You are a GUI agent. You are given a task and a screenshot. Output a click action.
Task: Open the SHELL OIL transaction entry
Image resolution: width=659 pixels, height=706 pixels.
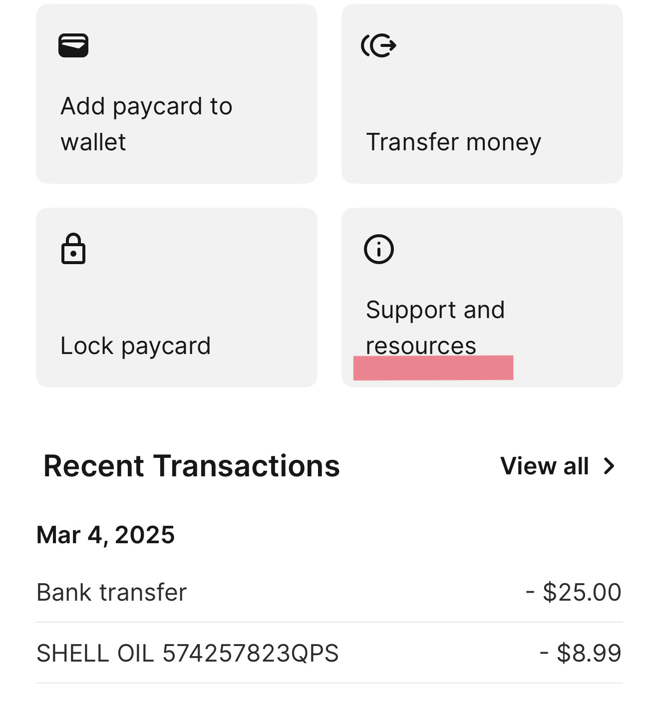pos(188,653)
